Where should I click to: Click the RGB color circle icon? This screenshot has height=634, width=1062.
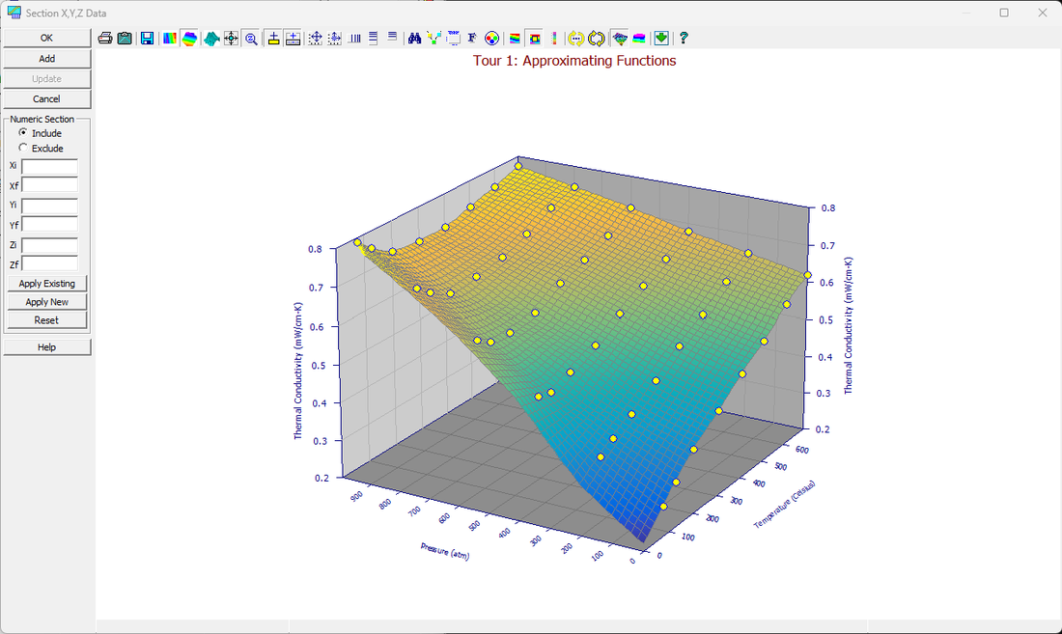coord(491,39)
